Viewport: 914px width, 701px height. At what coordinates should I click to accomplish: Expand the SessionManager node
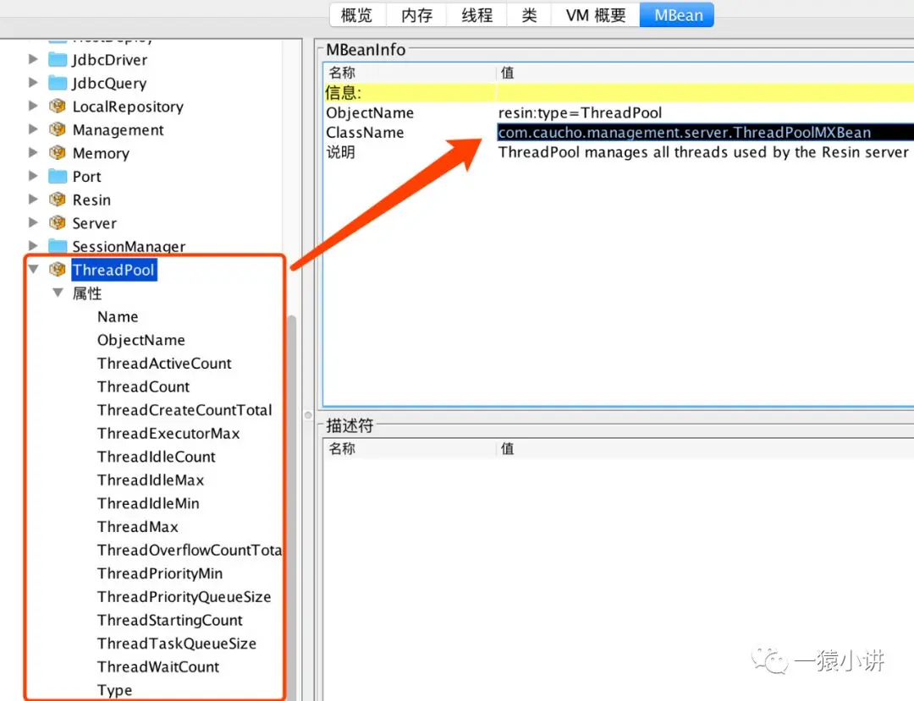point(33,246)
